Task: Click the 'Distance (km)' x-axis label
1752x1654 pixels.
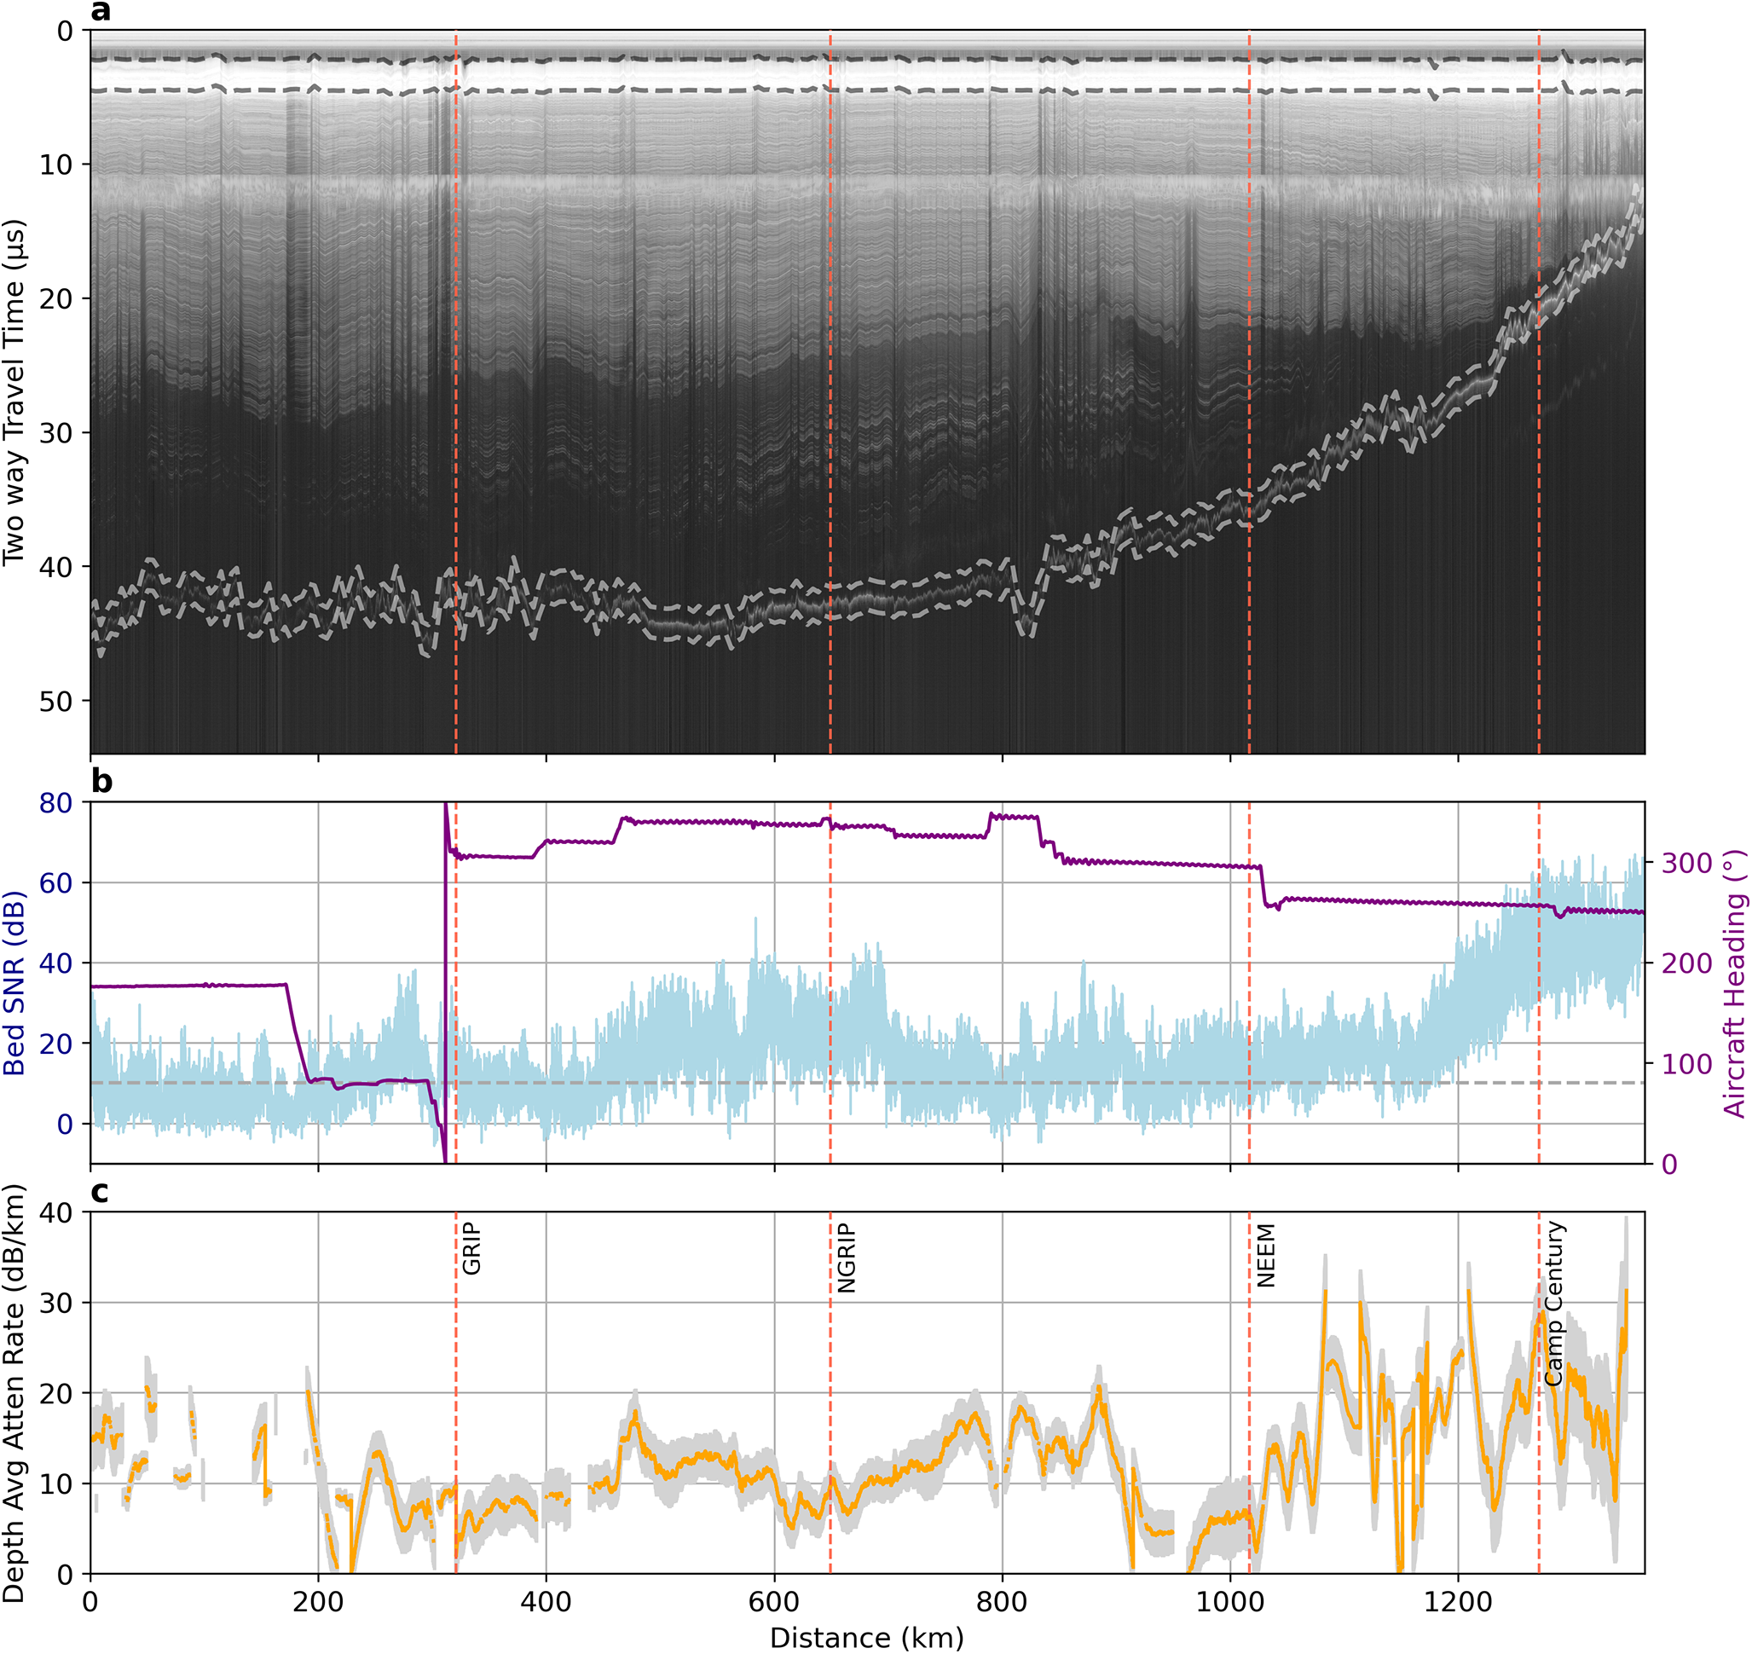Action: coord(867,1637)
